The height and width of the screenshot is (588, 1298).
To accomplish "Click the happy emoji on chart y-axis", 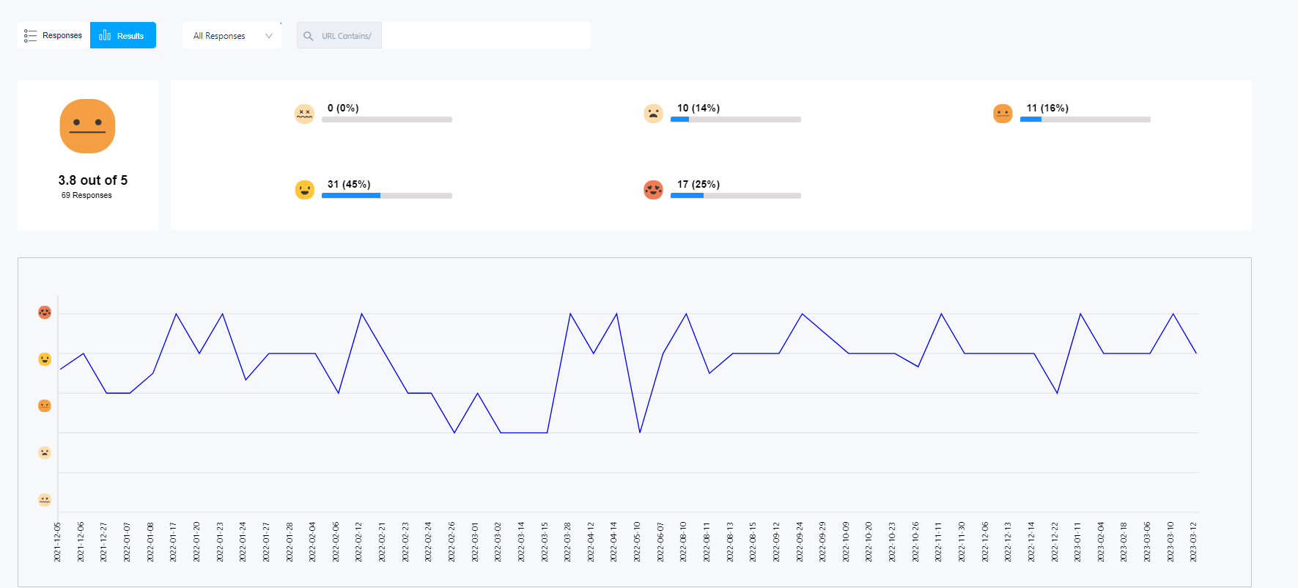I will tap(45, 359).
